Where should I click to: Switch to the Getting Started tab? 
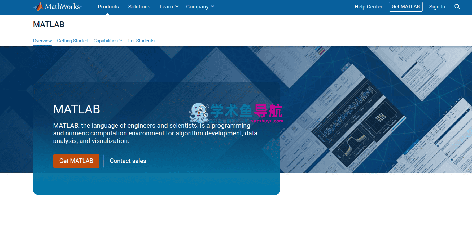point(73,41)
